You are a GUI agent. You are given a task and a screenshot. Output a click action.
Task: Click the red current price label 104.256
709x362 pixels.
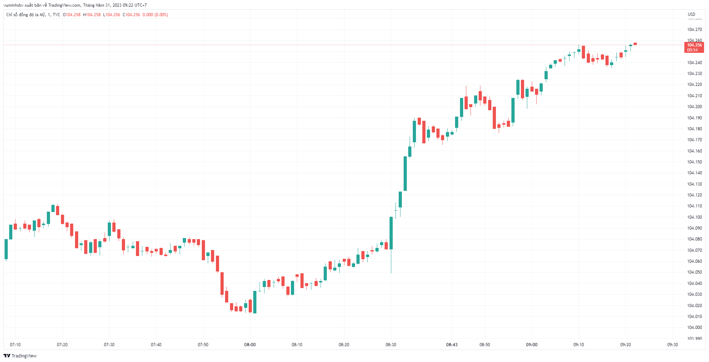[x=694, y=45]
